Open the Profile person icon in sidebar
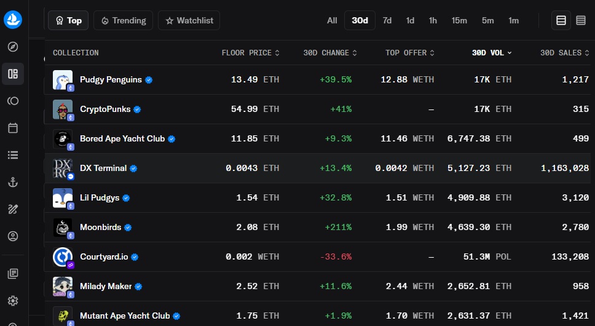 13,236
